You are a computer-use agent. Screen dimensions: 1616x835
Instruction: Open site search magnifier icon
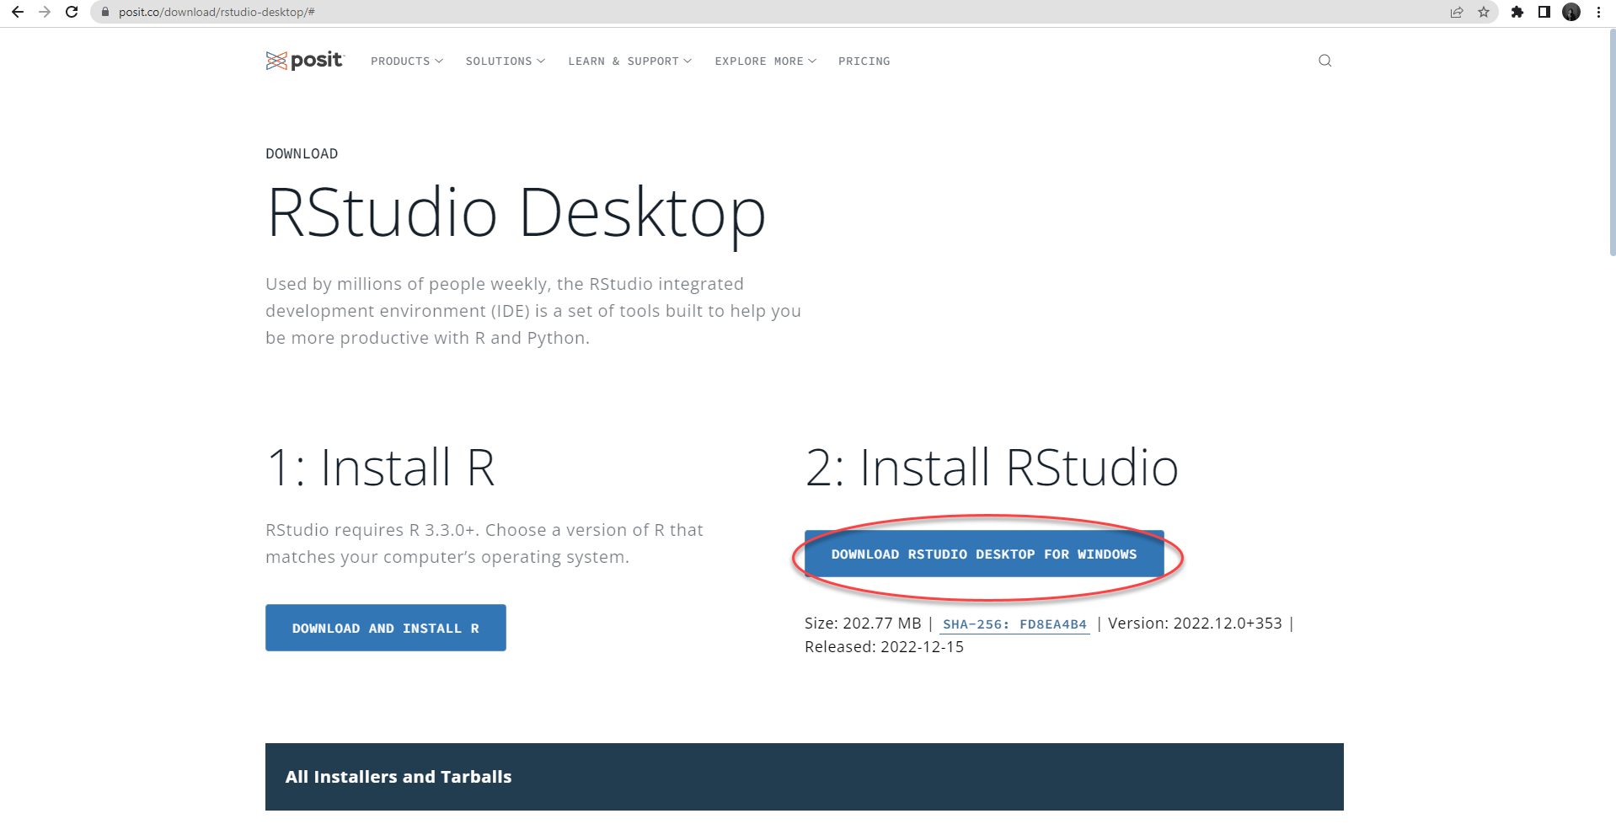point(1324,61)
